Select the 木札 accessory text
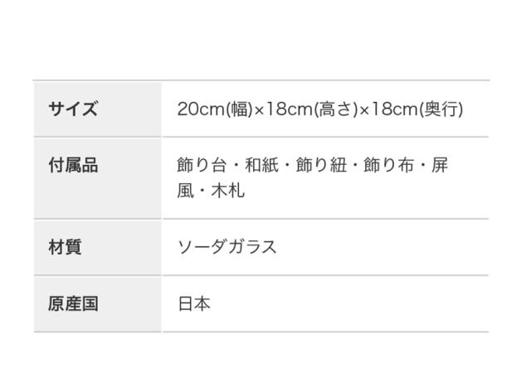The height and width of the screenshot is (383, 531). coord(228,191)
